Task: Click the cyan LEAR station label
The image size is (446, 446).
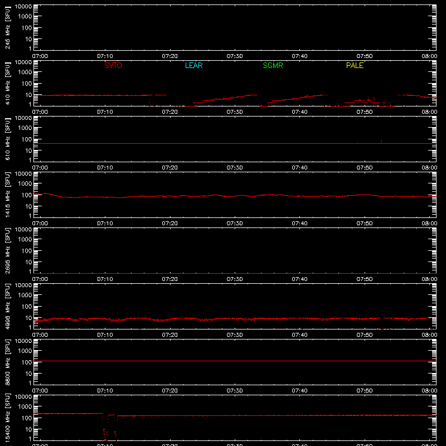Action: (x=193, y=65)
